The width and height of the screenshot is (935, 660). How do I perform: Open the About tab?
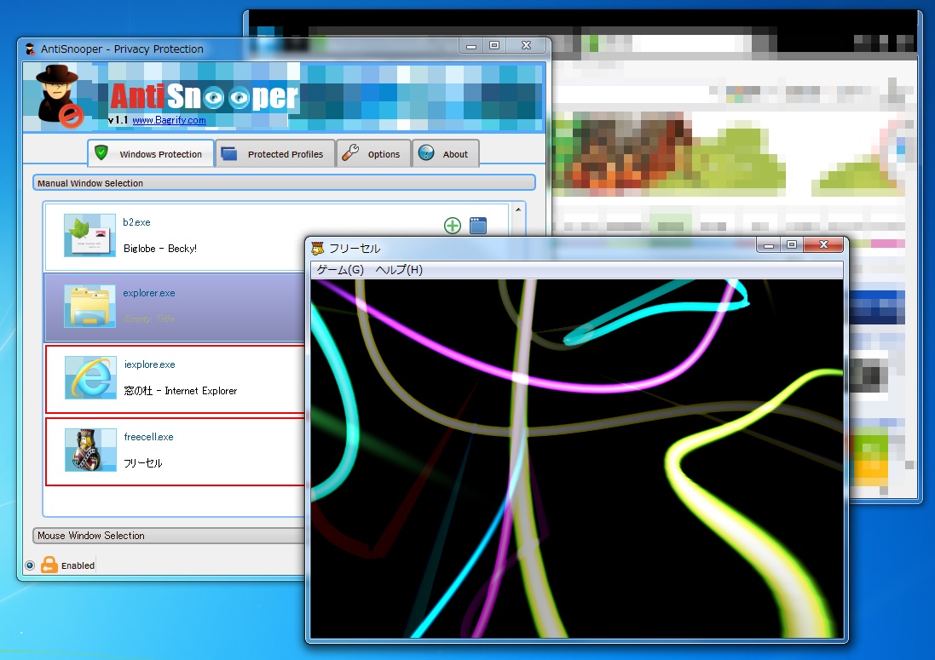pos(446,153)
